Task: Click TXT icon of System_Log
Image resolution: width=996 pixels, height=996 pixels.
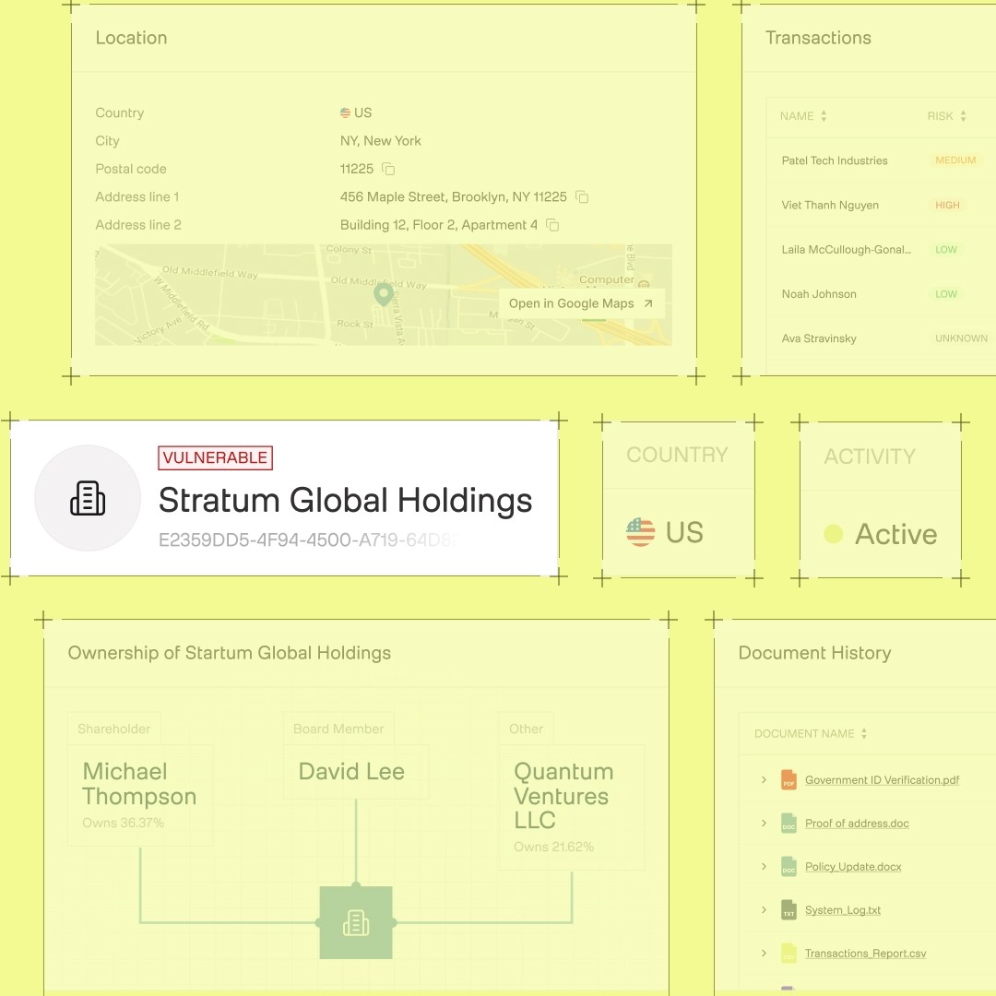Action: pyautogui.click(x=788, y=909)
